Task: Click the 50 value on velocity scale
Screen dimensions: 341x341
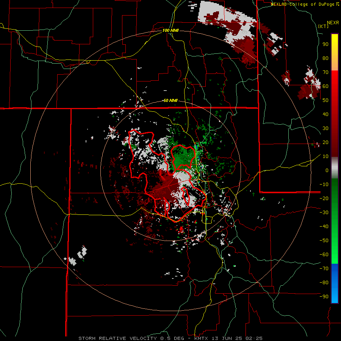Action: click(x=325, y=100)
